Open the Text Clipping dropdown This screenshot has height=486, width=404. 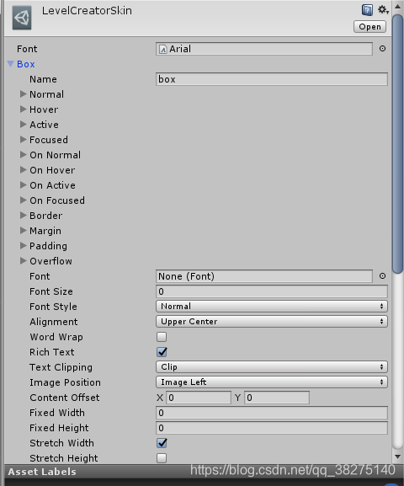272,367
